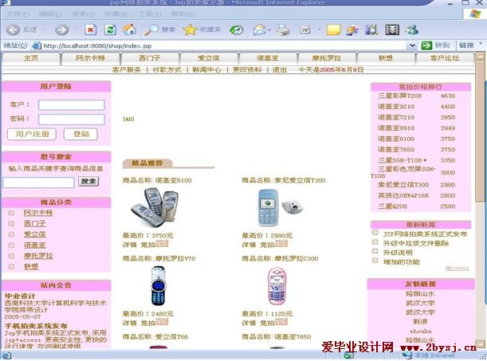Viewport: 487px width, 361px height.
Task: Click the Messenger people icon
Action: [x=411, y=30]
